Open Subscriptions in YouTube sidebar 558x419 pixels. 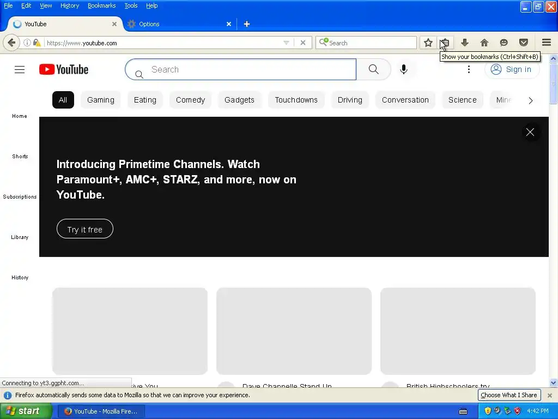(20, 196)
